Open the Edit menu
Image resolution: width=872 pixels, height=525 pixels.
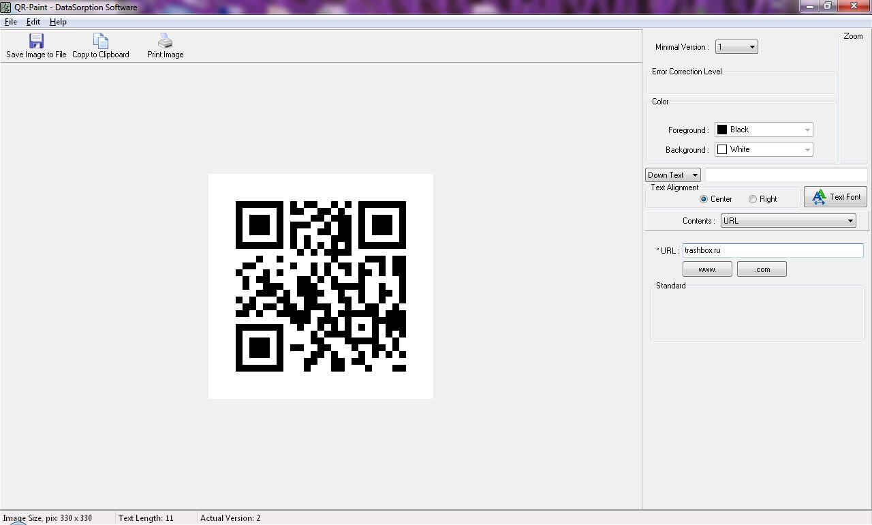click(33, 22)
